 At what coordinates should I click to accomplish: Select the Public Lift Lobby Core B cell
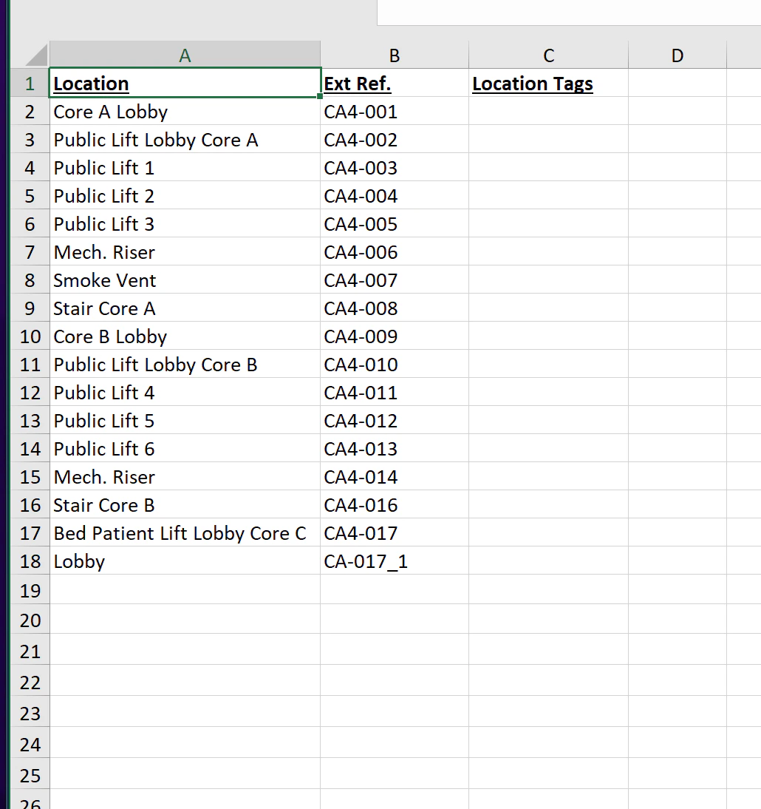(x=185, y=364)
